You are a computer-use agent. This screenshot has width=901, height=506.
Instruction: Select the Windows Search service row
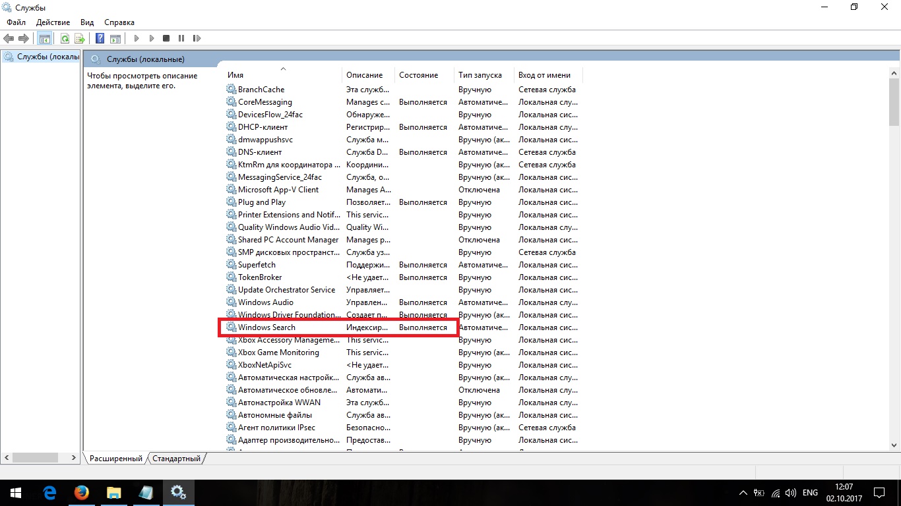(403, 327)
